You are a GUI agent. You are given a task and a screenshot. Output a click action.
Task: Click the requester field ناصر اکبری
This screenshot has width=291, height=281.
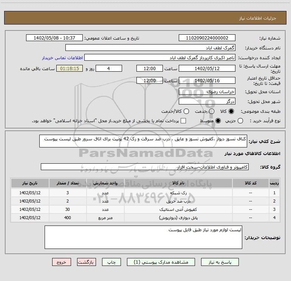pos(160,58)
